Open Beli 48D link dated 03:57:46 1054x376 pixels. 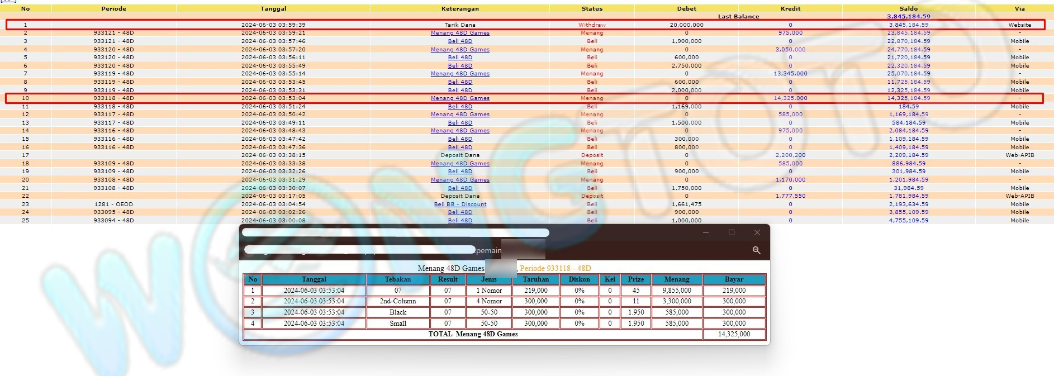click(460, 41)
